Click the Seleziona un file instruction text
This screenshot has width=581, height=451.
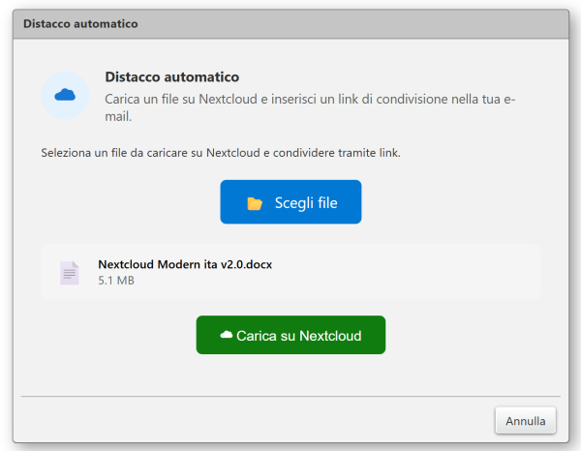[x=221, y=153]
